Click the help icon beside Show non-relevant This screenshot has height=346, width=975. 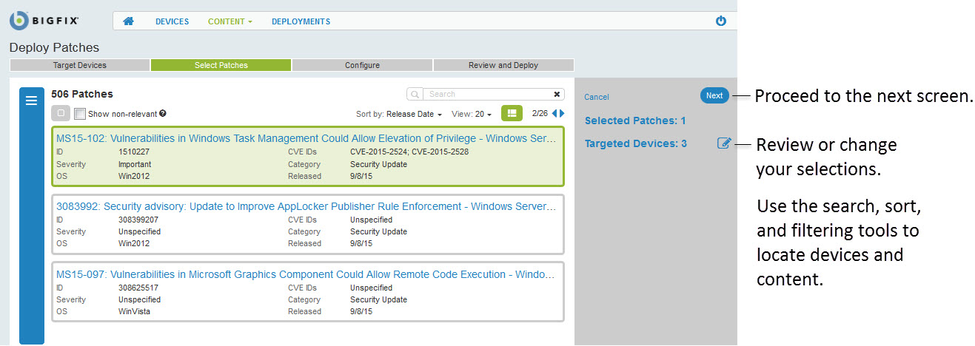point(163,114)
